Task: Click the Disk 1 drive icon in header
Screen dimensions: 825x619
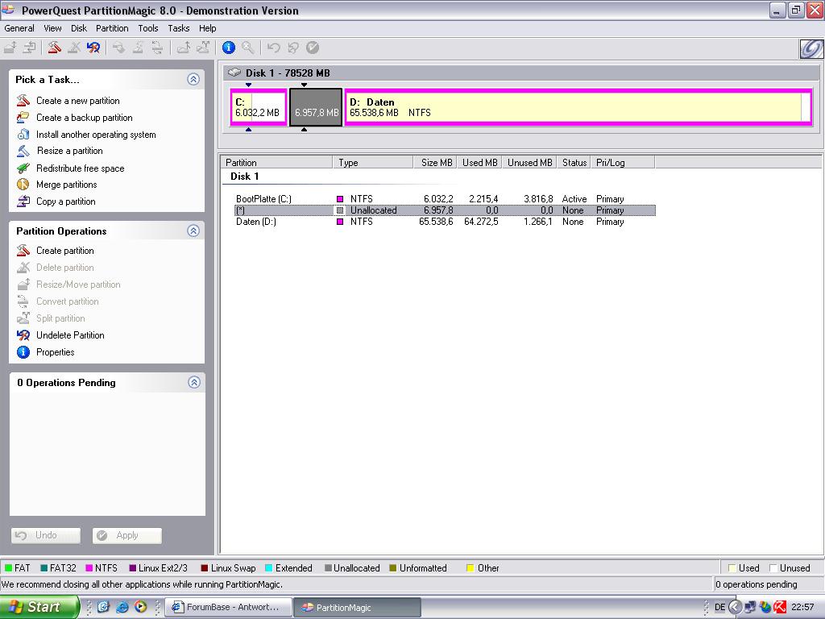Action: [x=234, y=73]
